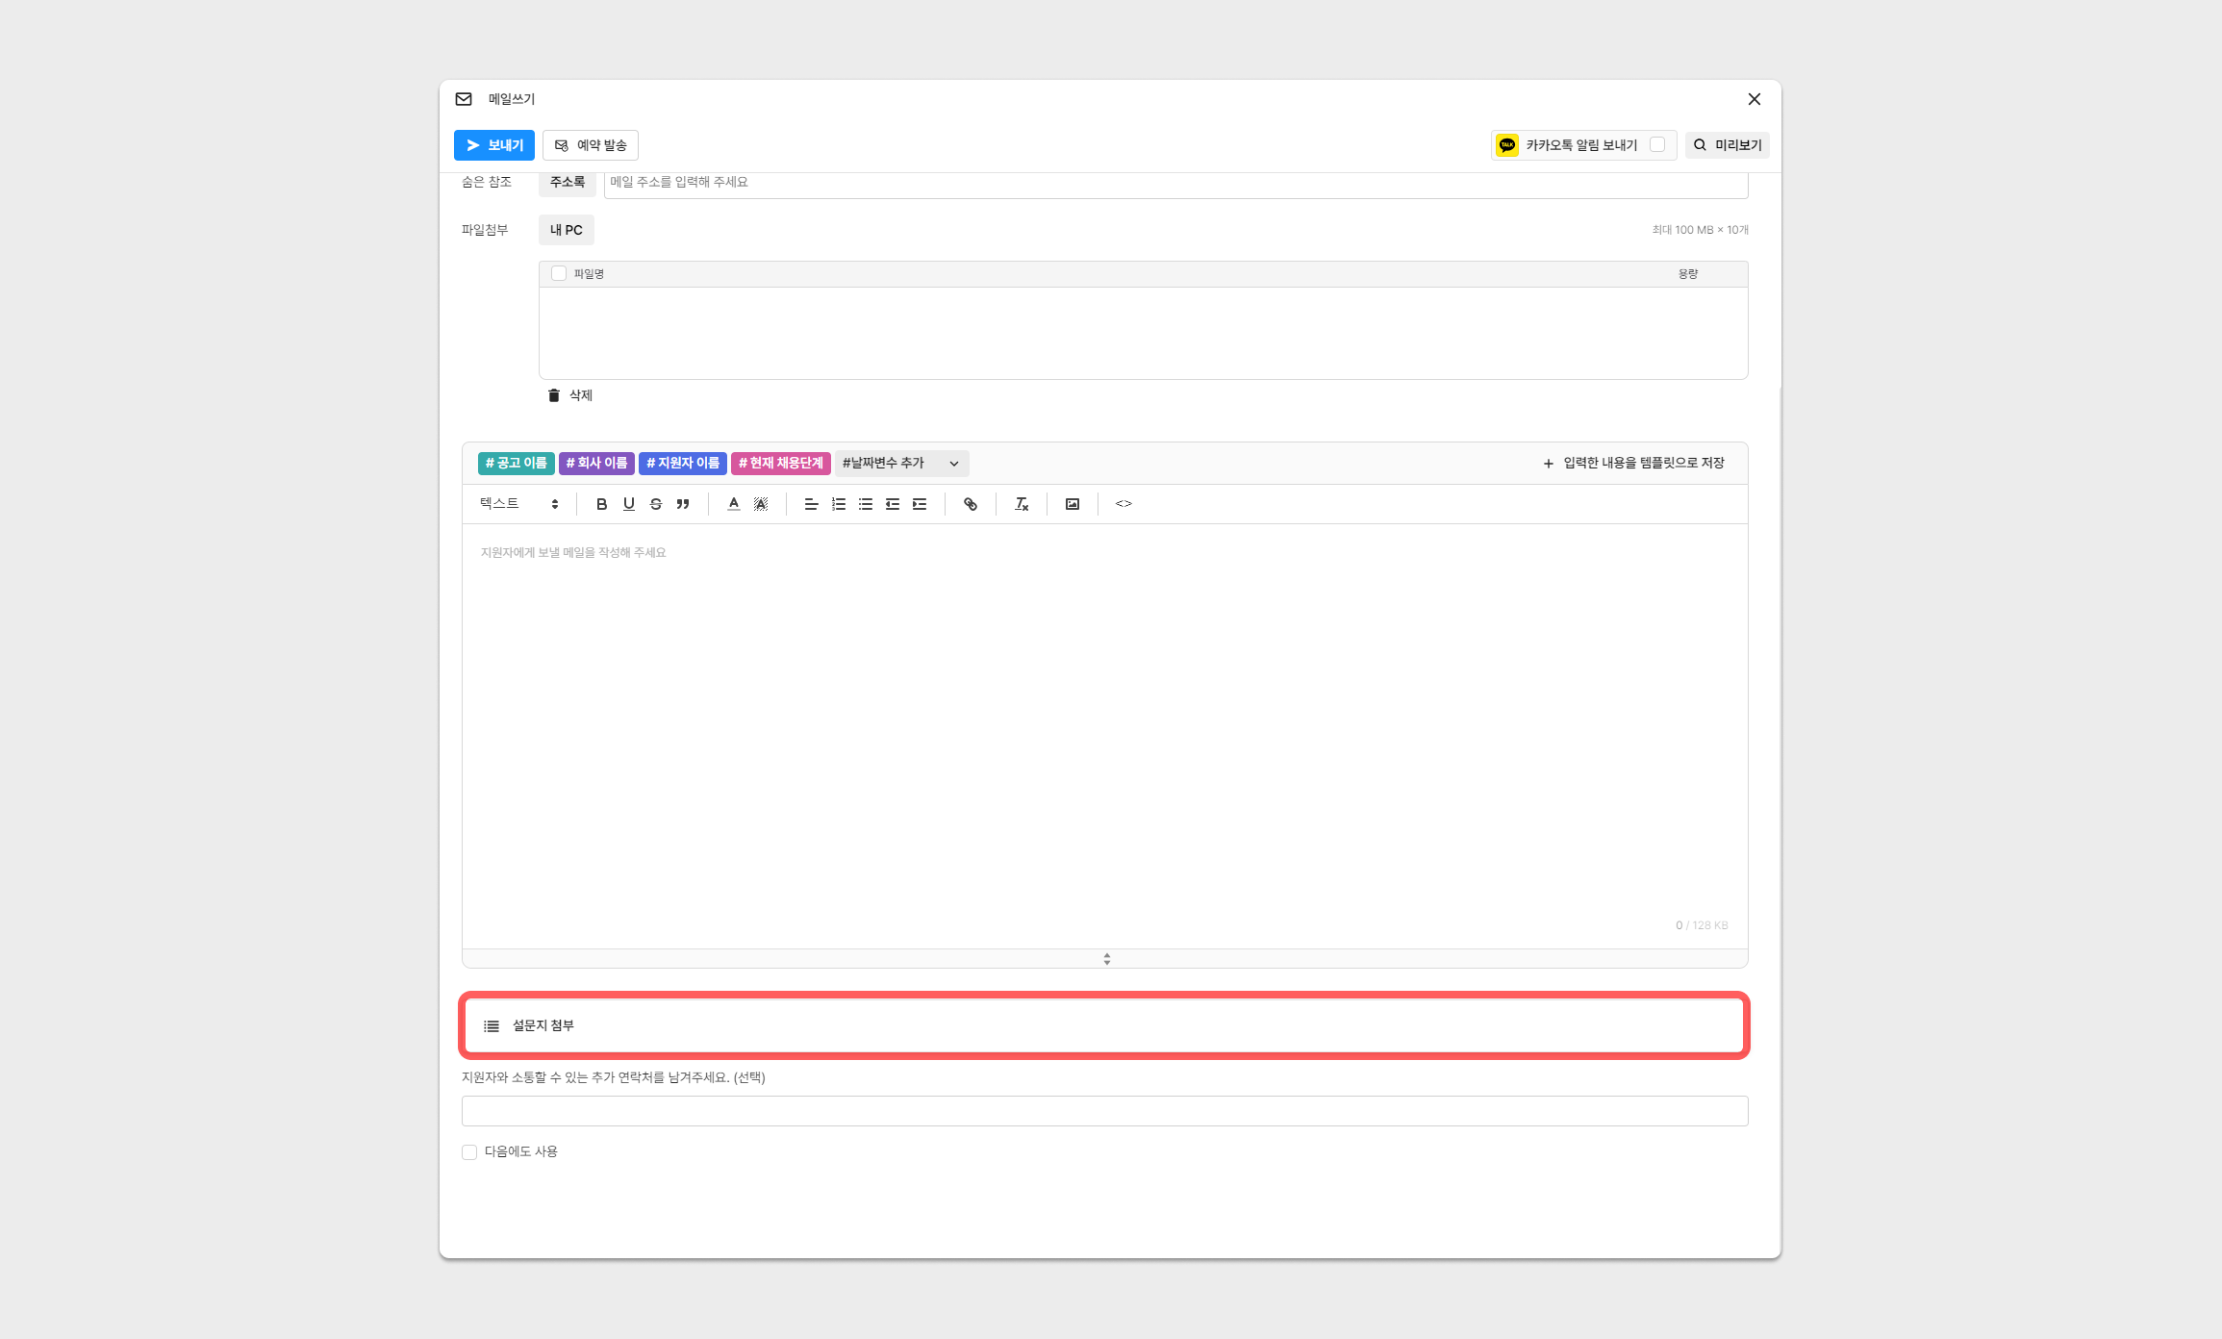This screenshot has width=2222, height=1339.
Task: Increase indent of the paragraph
Action: click(920, 504)
